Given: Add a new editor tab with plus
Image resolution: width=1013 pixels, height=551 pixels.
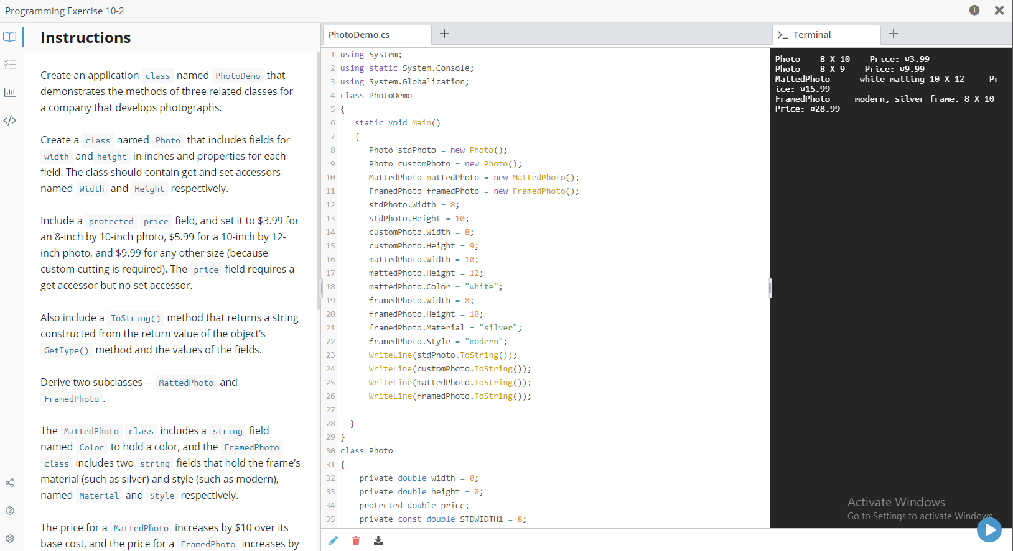Looking at the screenshot, I should (x=444, y=34).
